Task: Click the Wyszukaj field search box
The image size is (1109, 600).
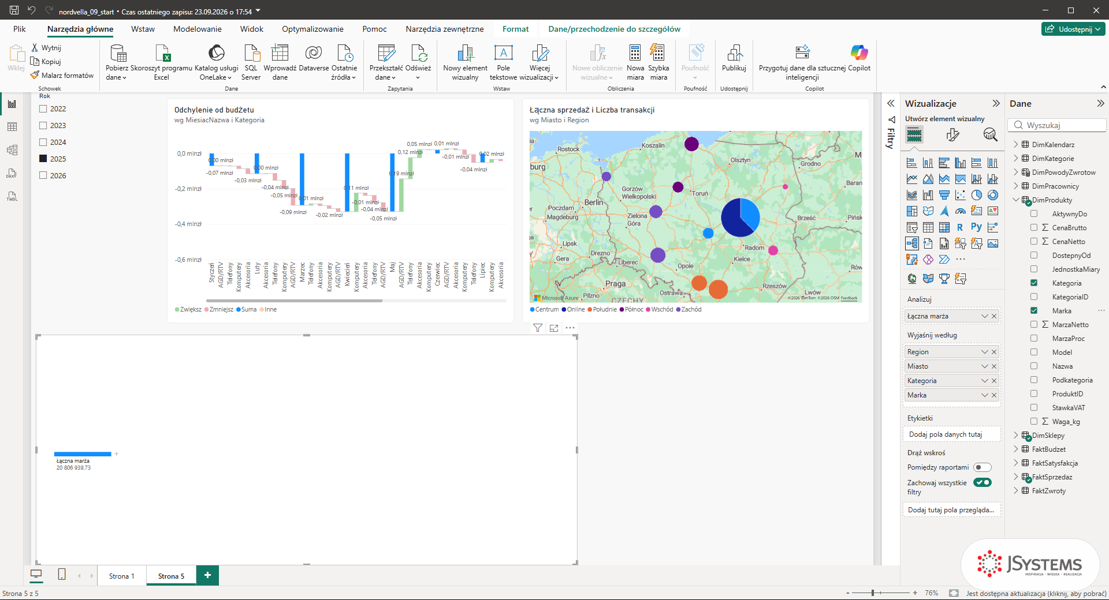Action: pos(1058,125)
